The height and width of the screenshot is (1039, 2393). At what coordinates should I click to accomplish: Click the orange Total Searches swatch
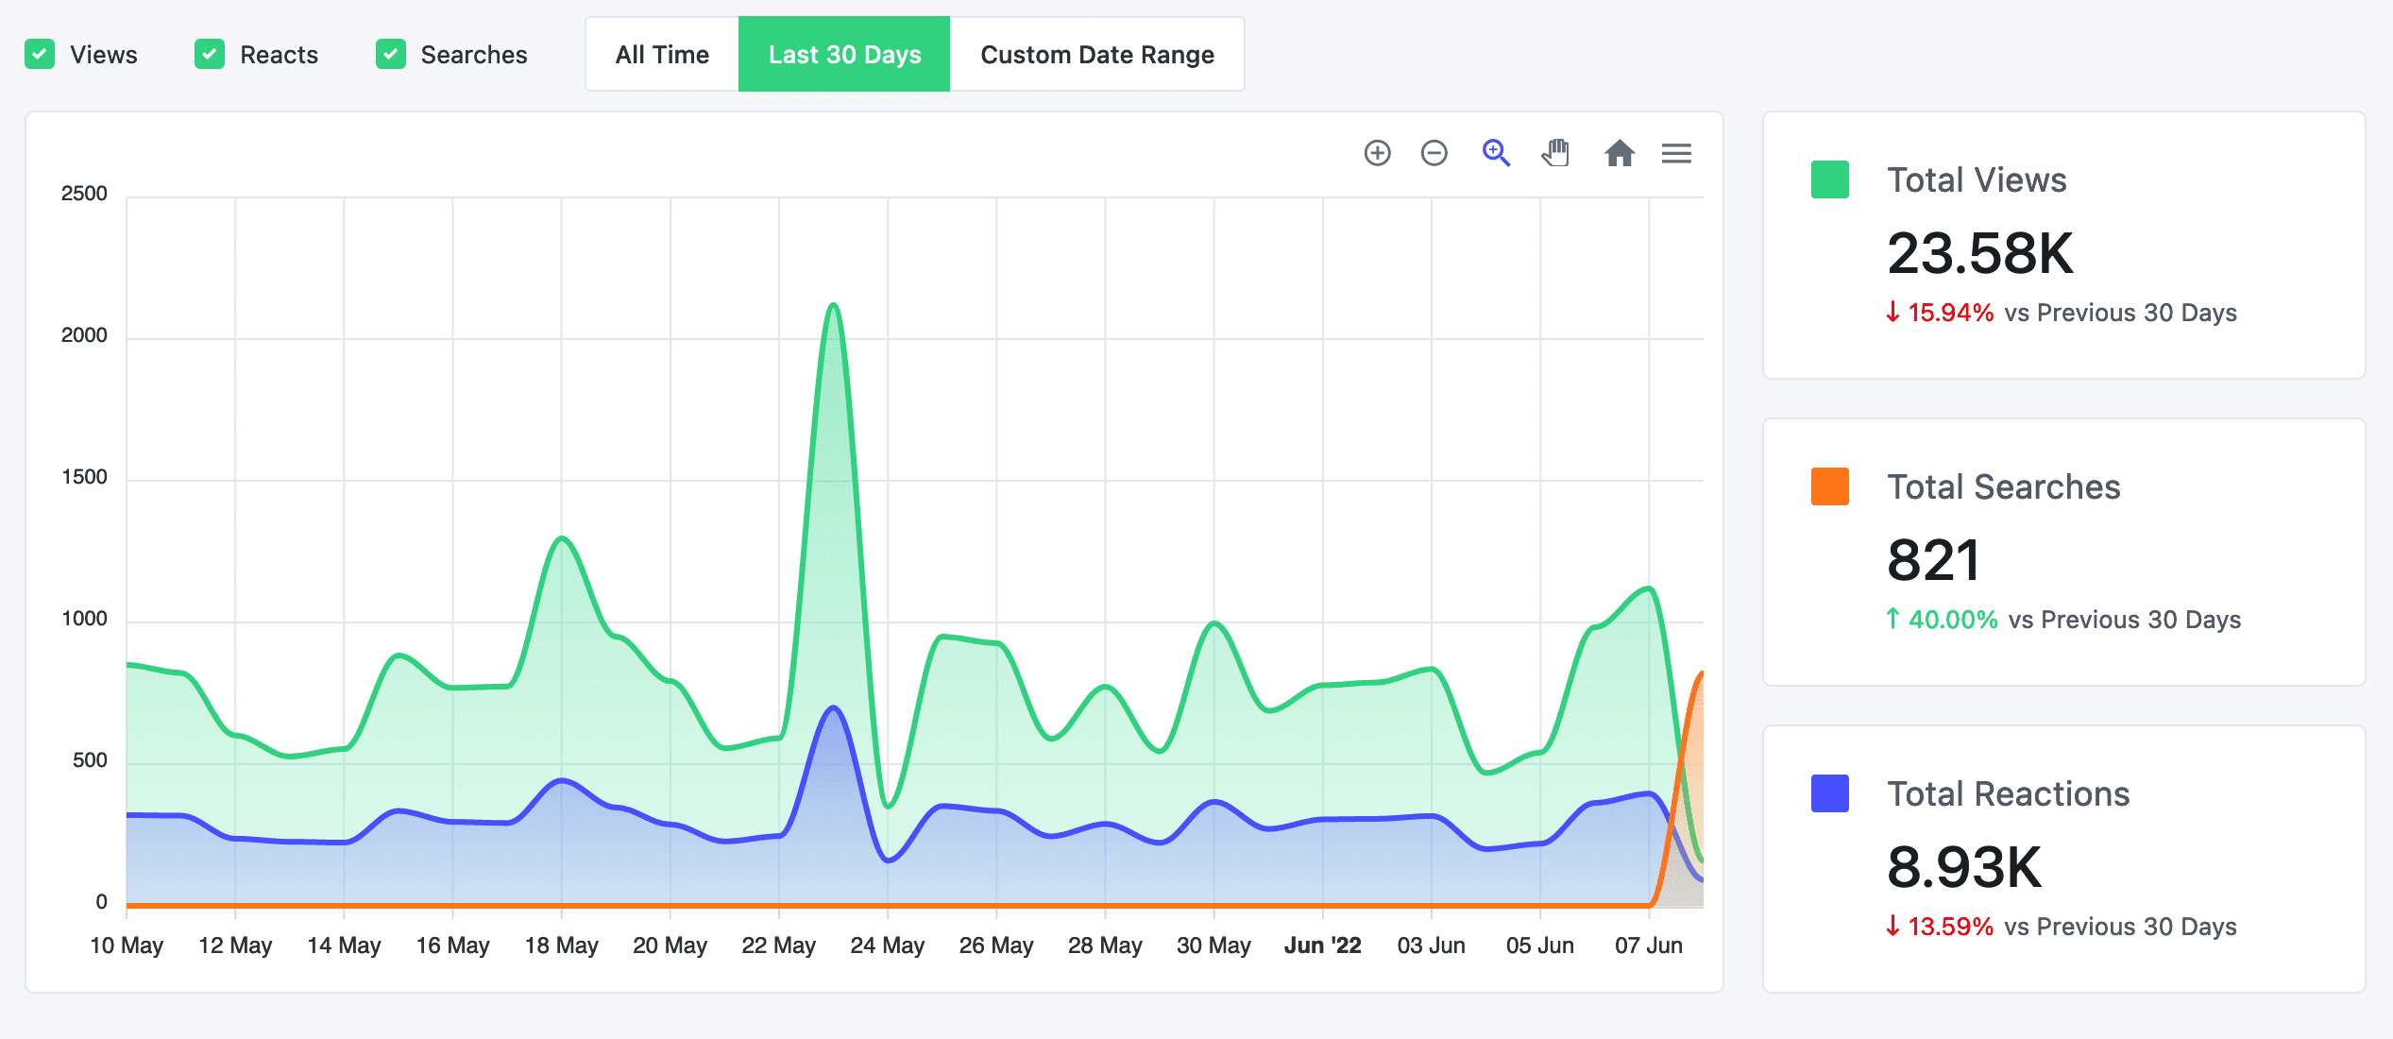coord(1829,486)
